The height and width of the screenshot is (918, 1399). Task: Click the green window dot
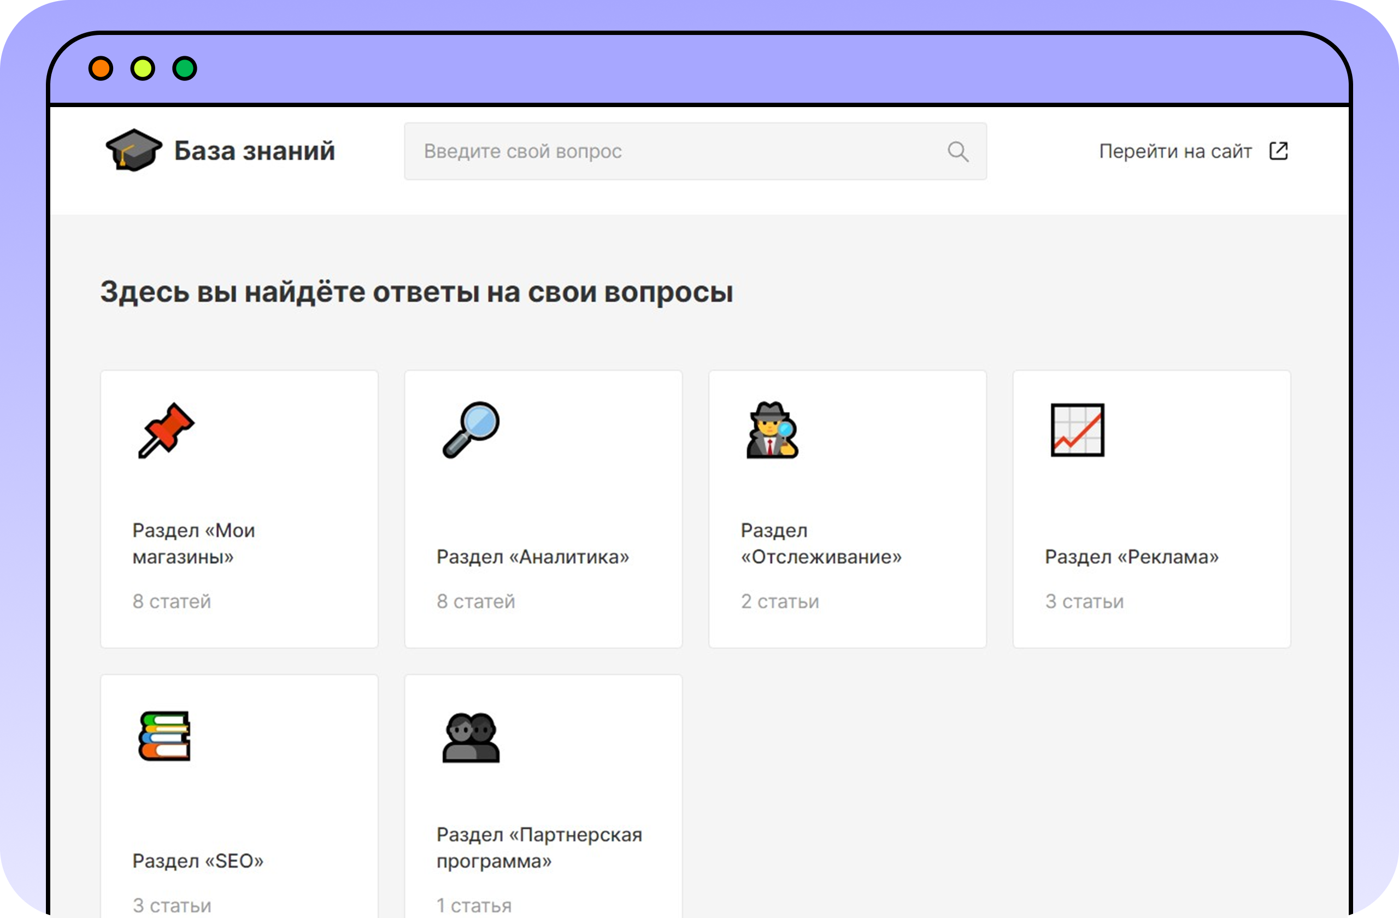[185, 68]
